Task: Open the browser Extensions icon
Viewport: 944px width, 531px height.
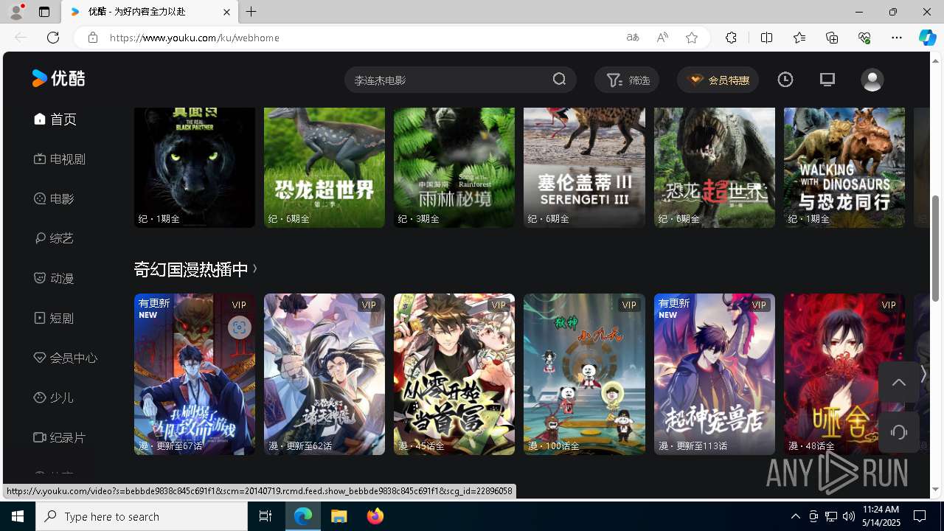Action: pyautogui.click(x=731, y=38)
